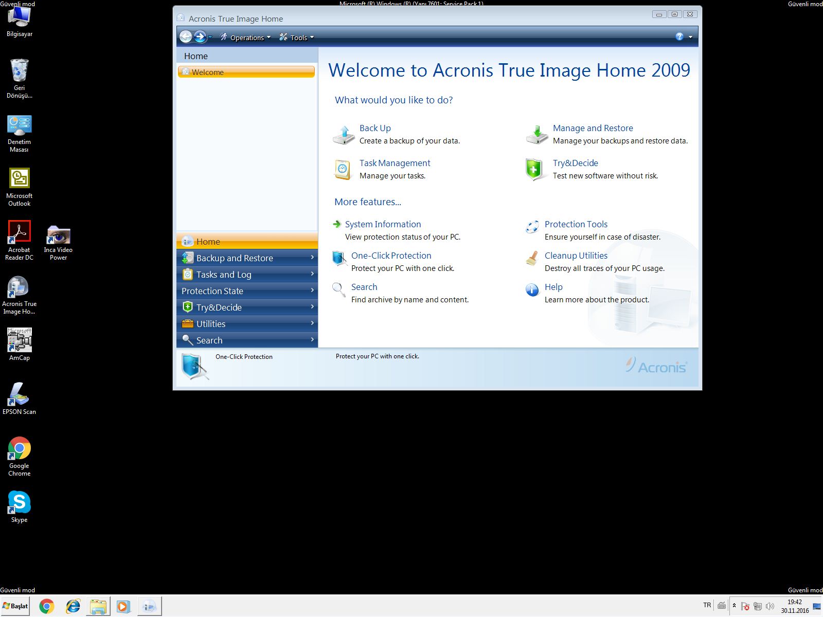Click the Başlat start button
The image size is (823, 617).
pos(15,606)
